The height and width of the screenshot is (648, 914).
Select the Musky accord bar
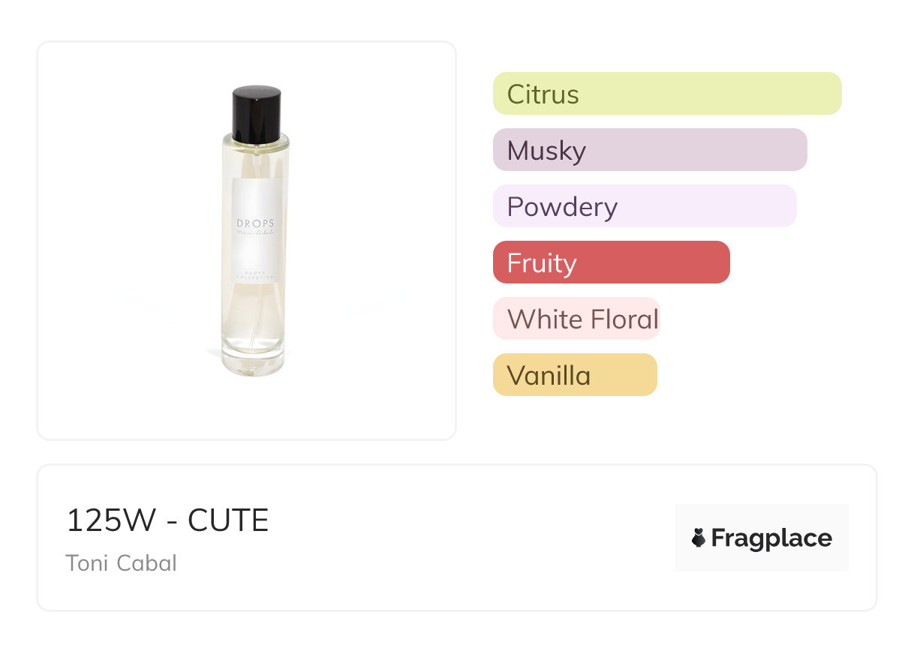(x=650, y=150)
